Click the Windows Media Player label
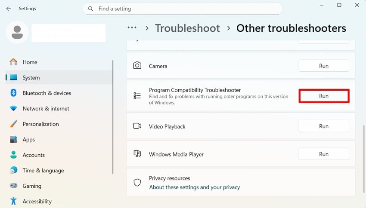Viewport: 366px width, 208px height. [176, 154]
